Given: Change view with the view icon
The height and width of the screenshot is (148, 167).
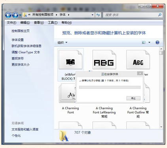Looking at the screenshot, I should [144, 42].
